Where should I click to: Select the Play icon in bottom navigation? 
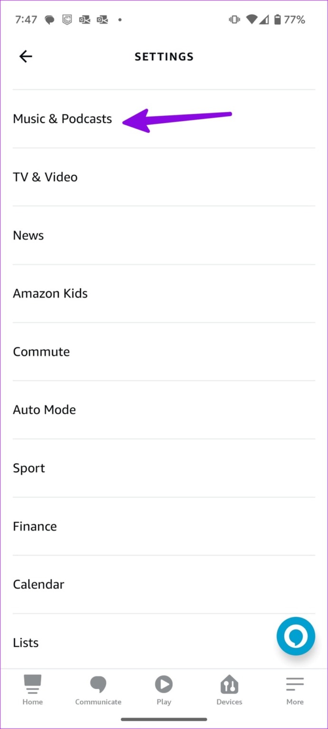[164, 685]
